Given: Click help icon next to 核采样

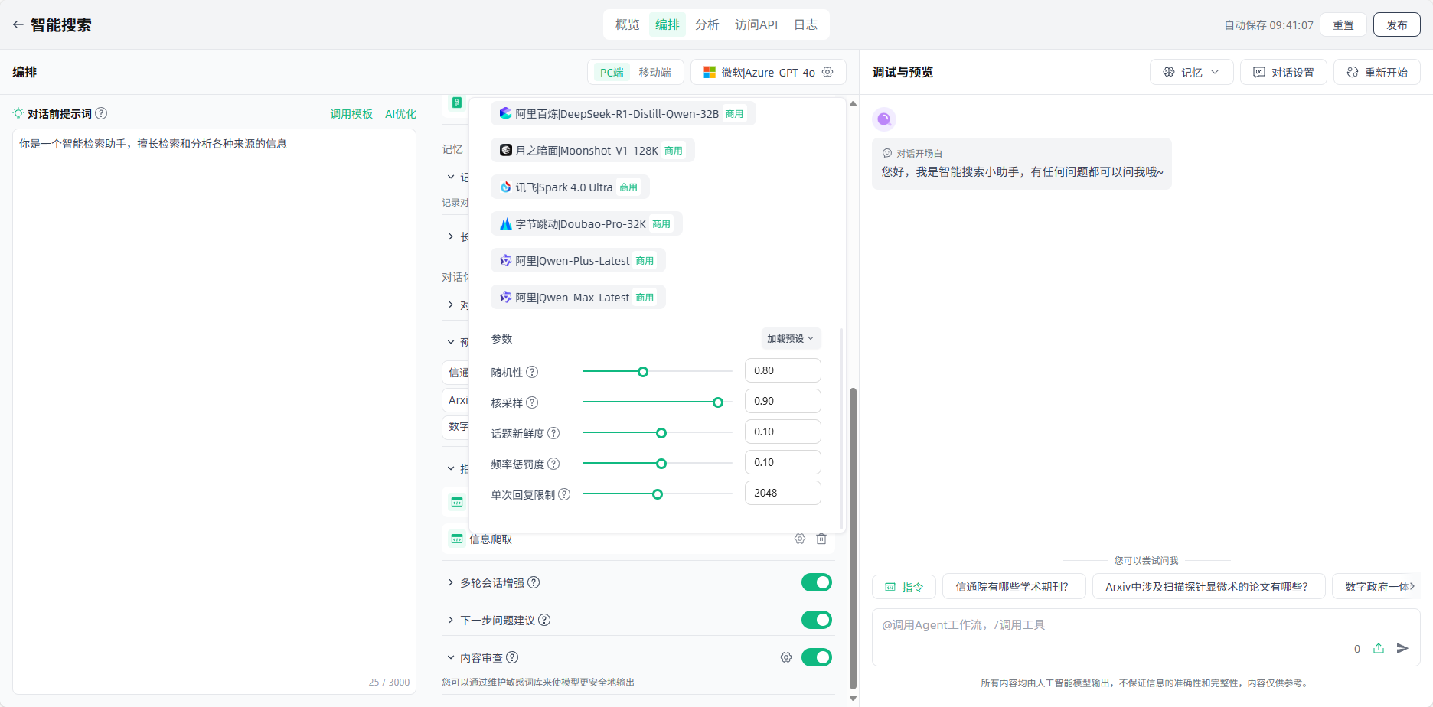Looking at the screenshot, I should pos(532,402).
